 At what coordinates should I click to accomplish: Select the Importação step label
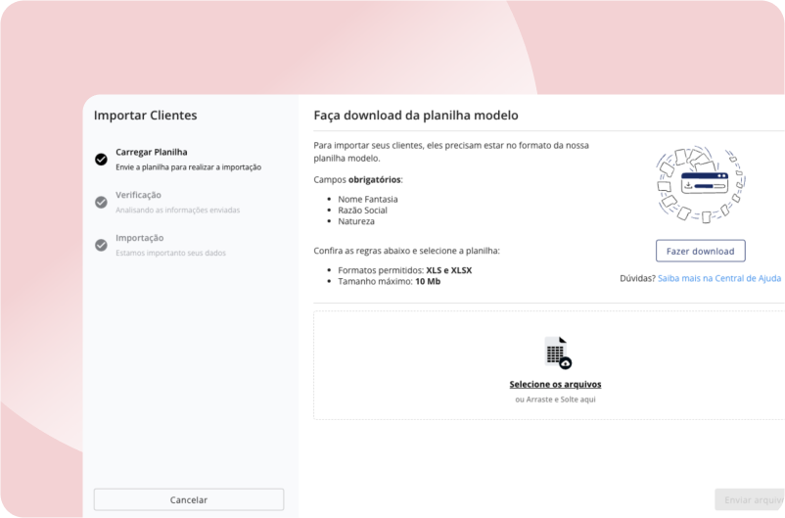pyautogui.click(x=140, y=238)
